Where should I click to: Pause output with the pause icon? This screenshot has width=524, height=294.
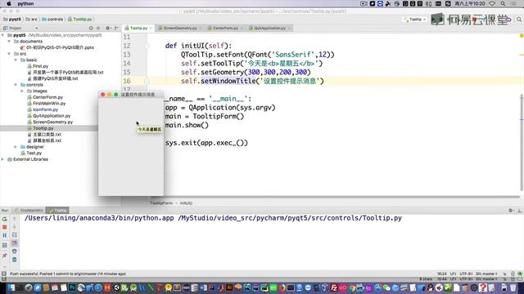point(5,235)
